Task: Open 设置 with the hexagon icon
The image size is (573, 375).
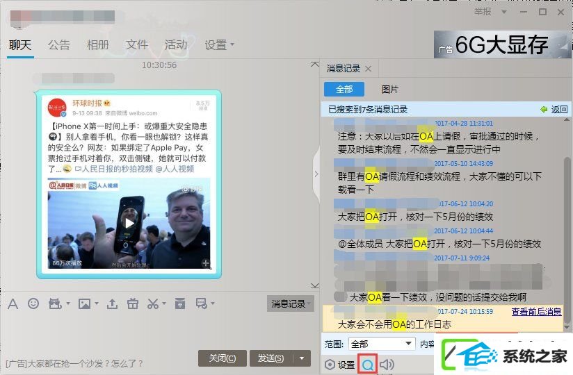Action: 339,365
